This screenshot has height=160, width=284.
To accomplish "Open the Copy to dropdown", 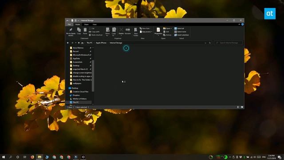I will (x=114, y=32).
